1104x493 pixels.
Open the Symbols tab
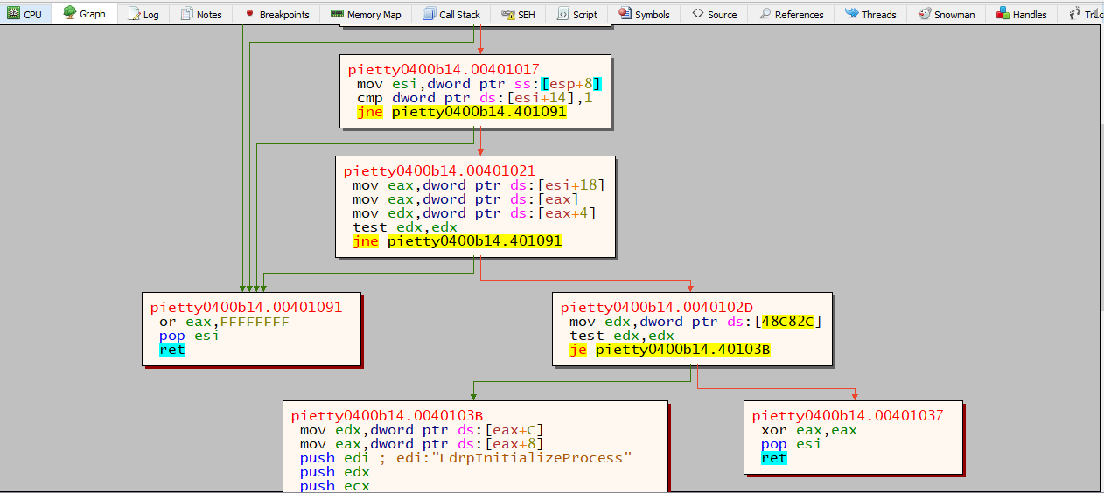(x=644, y=14)
